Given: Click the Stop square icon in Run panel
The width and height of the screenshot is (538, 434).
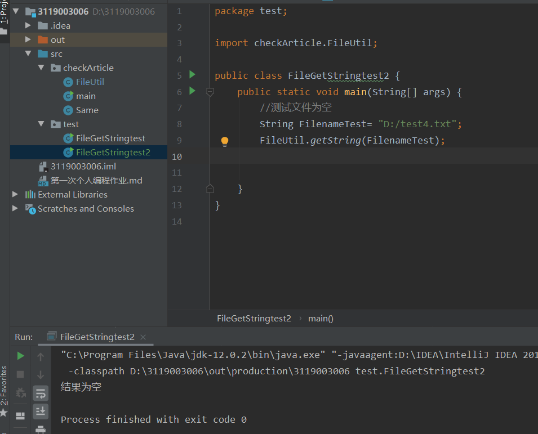Looking at the screenshot, I should (x=21, y=374).
